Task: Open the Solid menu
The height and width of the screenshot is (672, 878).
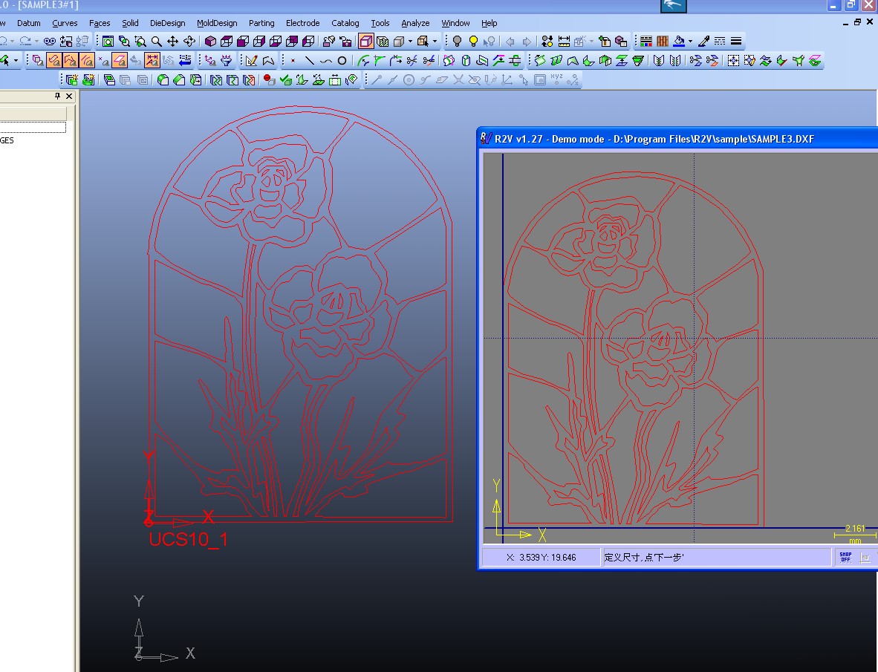Action: (x=131, y=23)
